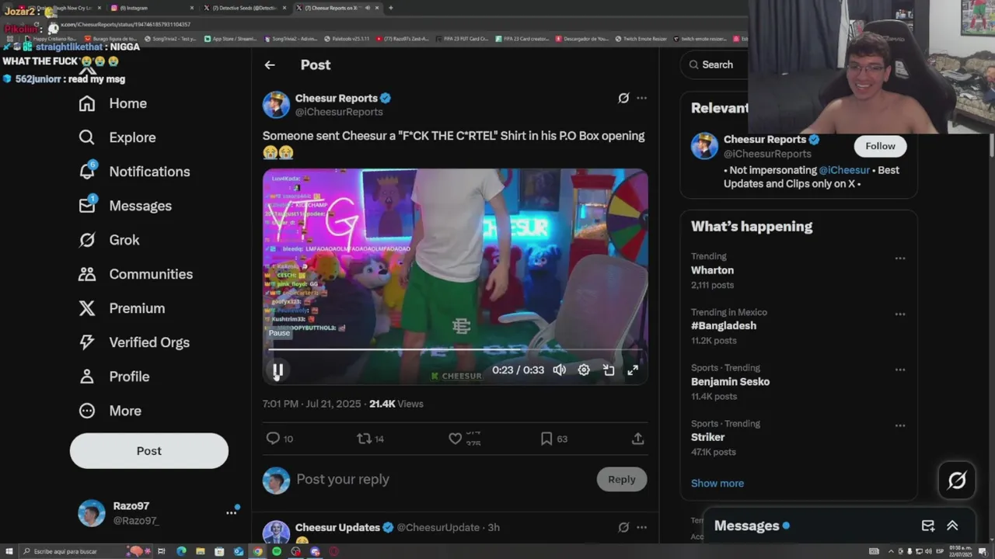The width and height of the screenshot is (995, 559).
Task: Open more options on Cheesur Updates reply
Action: pyautogui.click(x=641, y=527)
